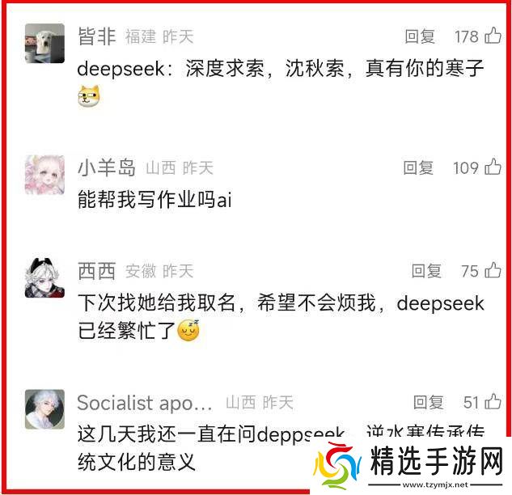512x495 pixels.
Task: Reply to Socialist apo... comment
Action: click(x=428, y=402)
